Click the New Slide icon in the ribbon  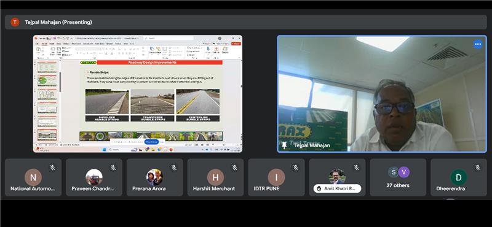(x=53, y=51)
